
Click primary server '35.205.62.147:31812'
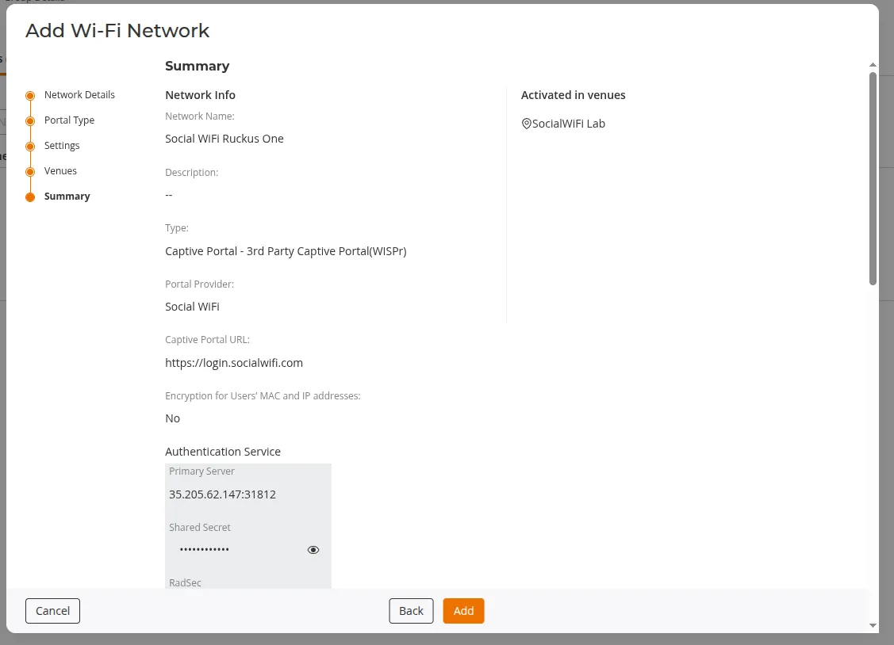click(222, 494)
